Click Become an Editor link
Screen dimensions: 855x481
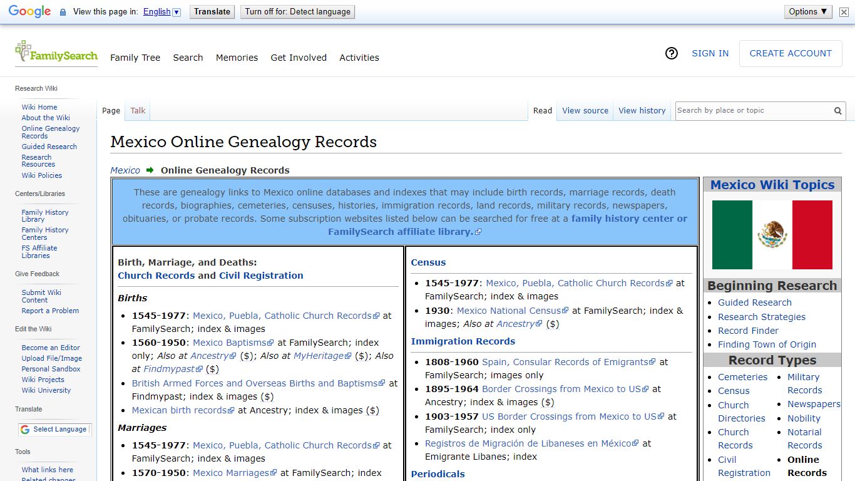(51, 348)
